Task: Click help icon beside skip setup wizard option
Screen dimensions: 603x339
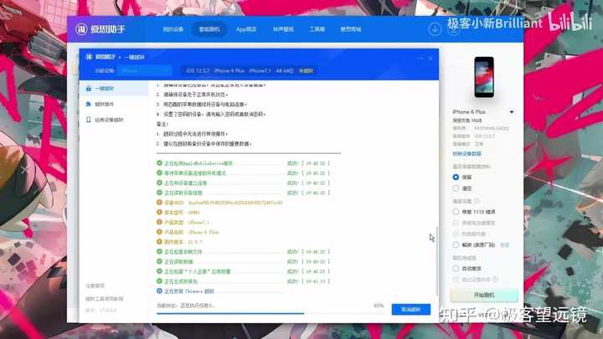Action: click(495, 280)
